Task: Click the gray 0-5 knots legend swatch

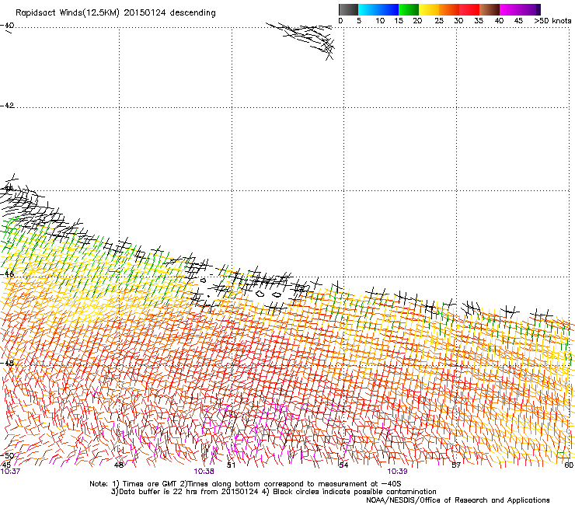Action: (x=348, y=9)
